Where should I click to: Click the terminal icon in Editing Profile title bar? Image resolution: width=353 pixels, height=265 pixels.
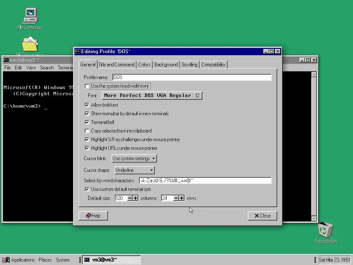(x=78, y=51)
